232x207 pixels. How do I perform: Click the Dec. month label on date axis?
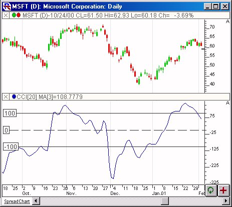pos(115,193)
